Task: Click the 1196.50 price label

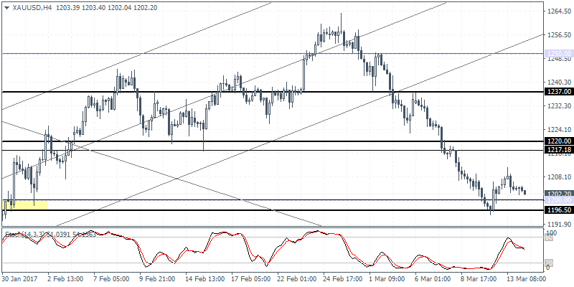Action: tap(557, 211)
